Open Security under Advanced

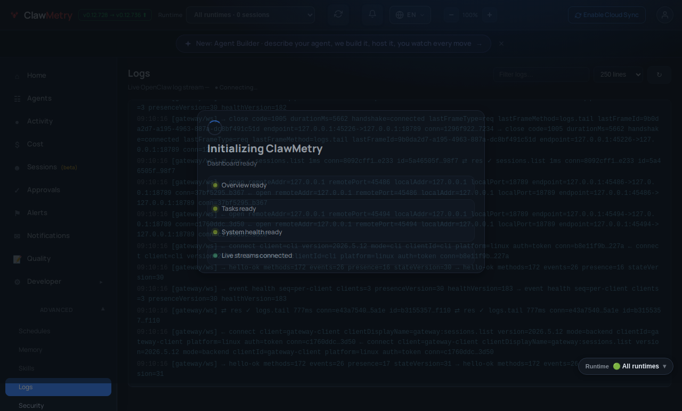(x=59, y=406)
